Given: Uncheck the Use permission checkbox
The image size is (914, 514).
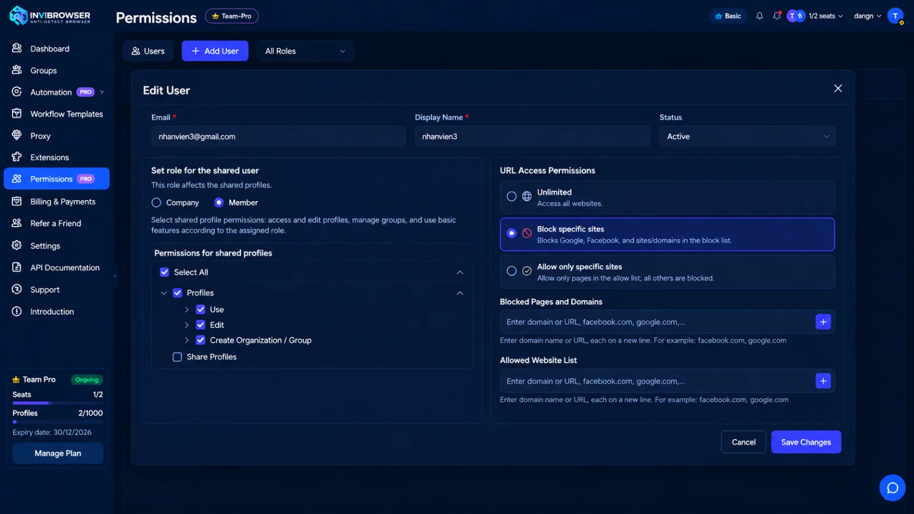Looking at the screenshot, I should click(x=201, y=310).
